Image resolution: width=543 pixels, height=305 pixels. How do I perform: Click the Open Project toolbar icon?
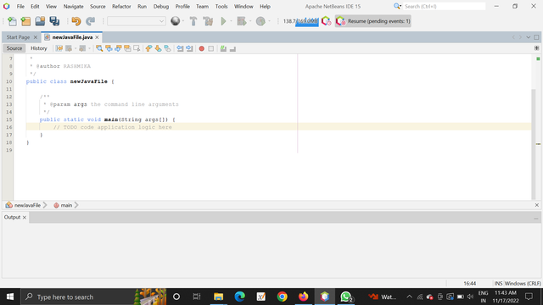tap(40, 21)
